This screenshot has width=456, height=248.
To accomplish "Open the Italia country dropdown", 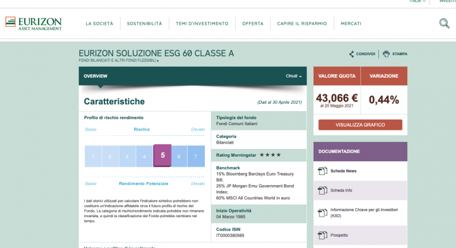I will [417, 1].
